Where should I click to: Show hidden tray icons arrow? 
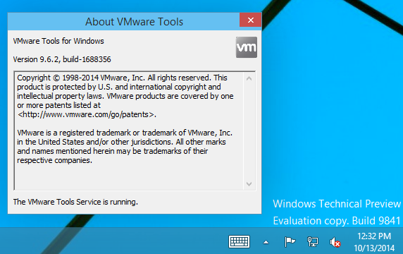coord(266,242)
